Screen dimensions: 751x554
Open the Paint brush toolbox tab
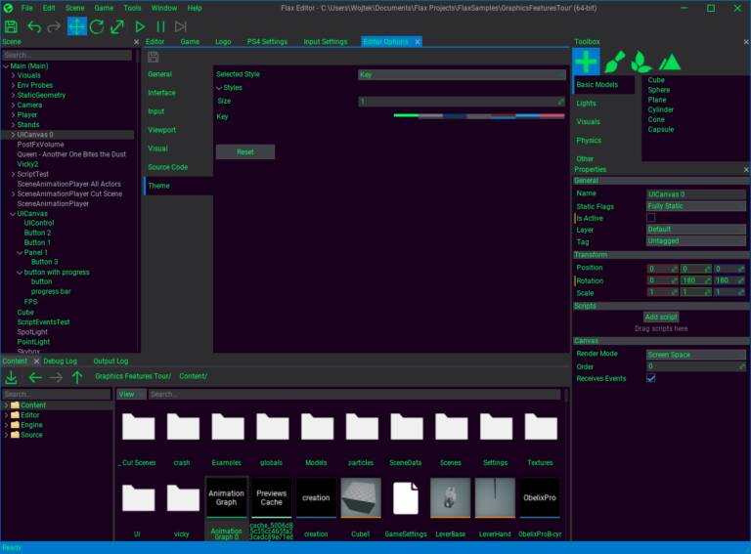(x=613, y=62)
